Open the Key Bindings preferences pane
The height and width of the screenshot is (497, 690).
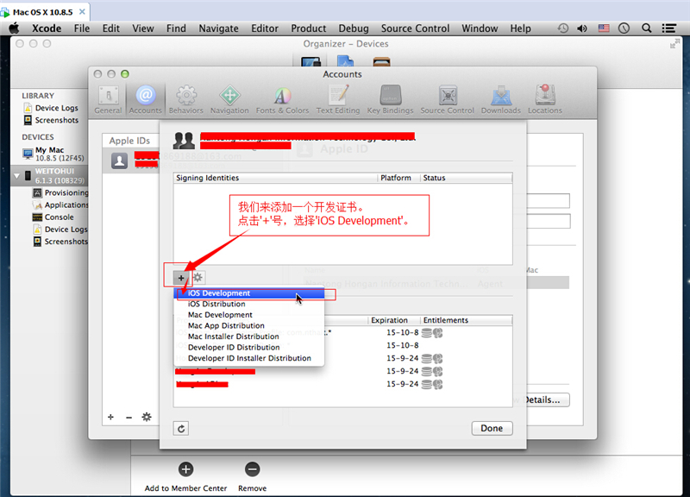[x=391, y=99]
